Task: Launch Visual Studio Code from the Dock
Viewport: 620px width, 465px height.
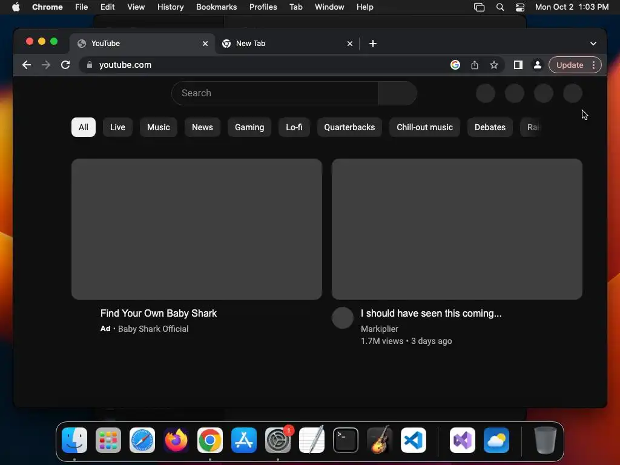Action: [x=414, y=440]
